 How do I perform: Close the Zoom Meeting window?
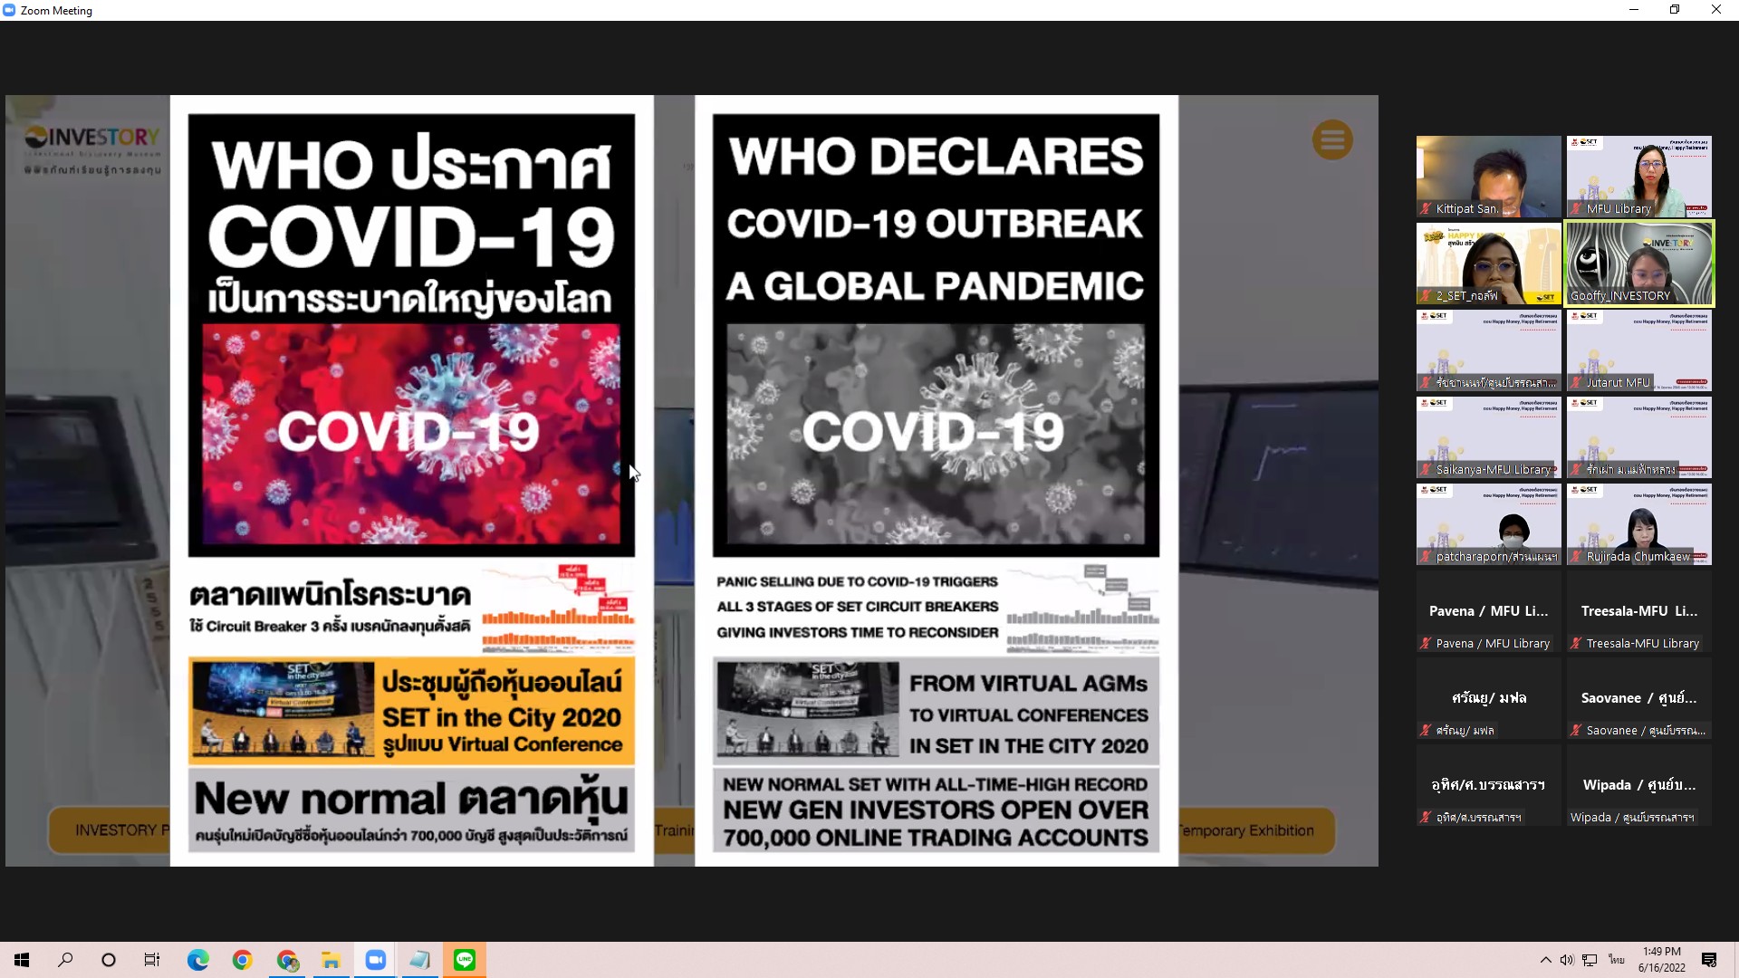pyautogui.click(x=1716, y=10)
